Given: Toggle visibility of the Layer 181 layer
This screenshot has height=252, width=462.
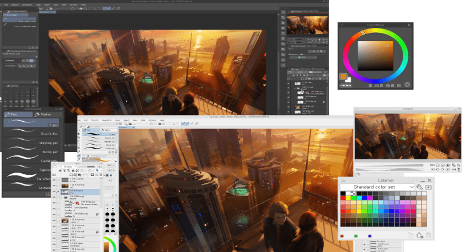Looking at the screenshot, I should click(x=54, y=226).
